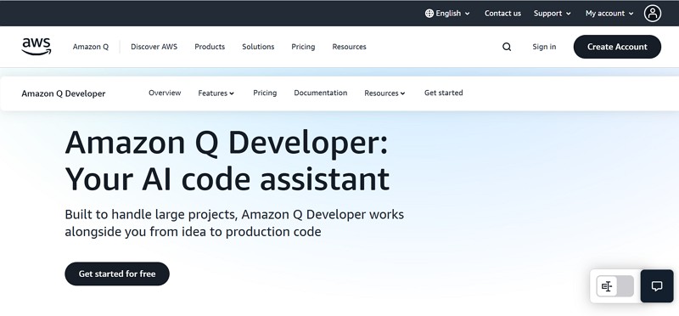Image resolution: width=679 pixels, height=316 pixels.
Task: Click the Create Account button
Action: [617, 47]
